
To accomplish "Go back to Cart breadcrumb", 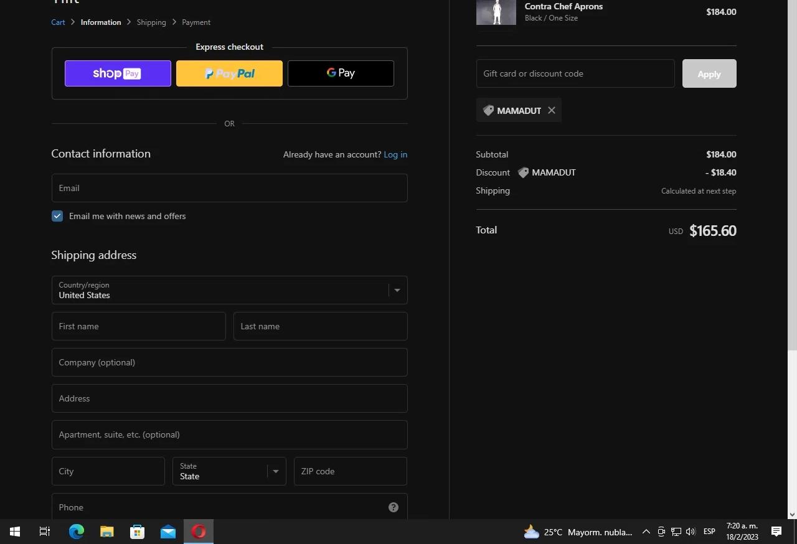I will pyautogui.click(x=58, y=22).
